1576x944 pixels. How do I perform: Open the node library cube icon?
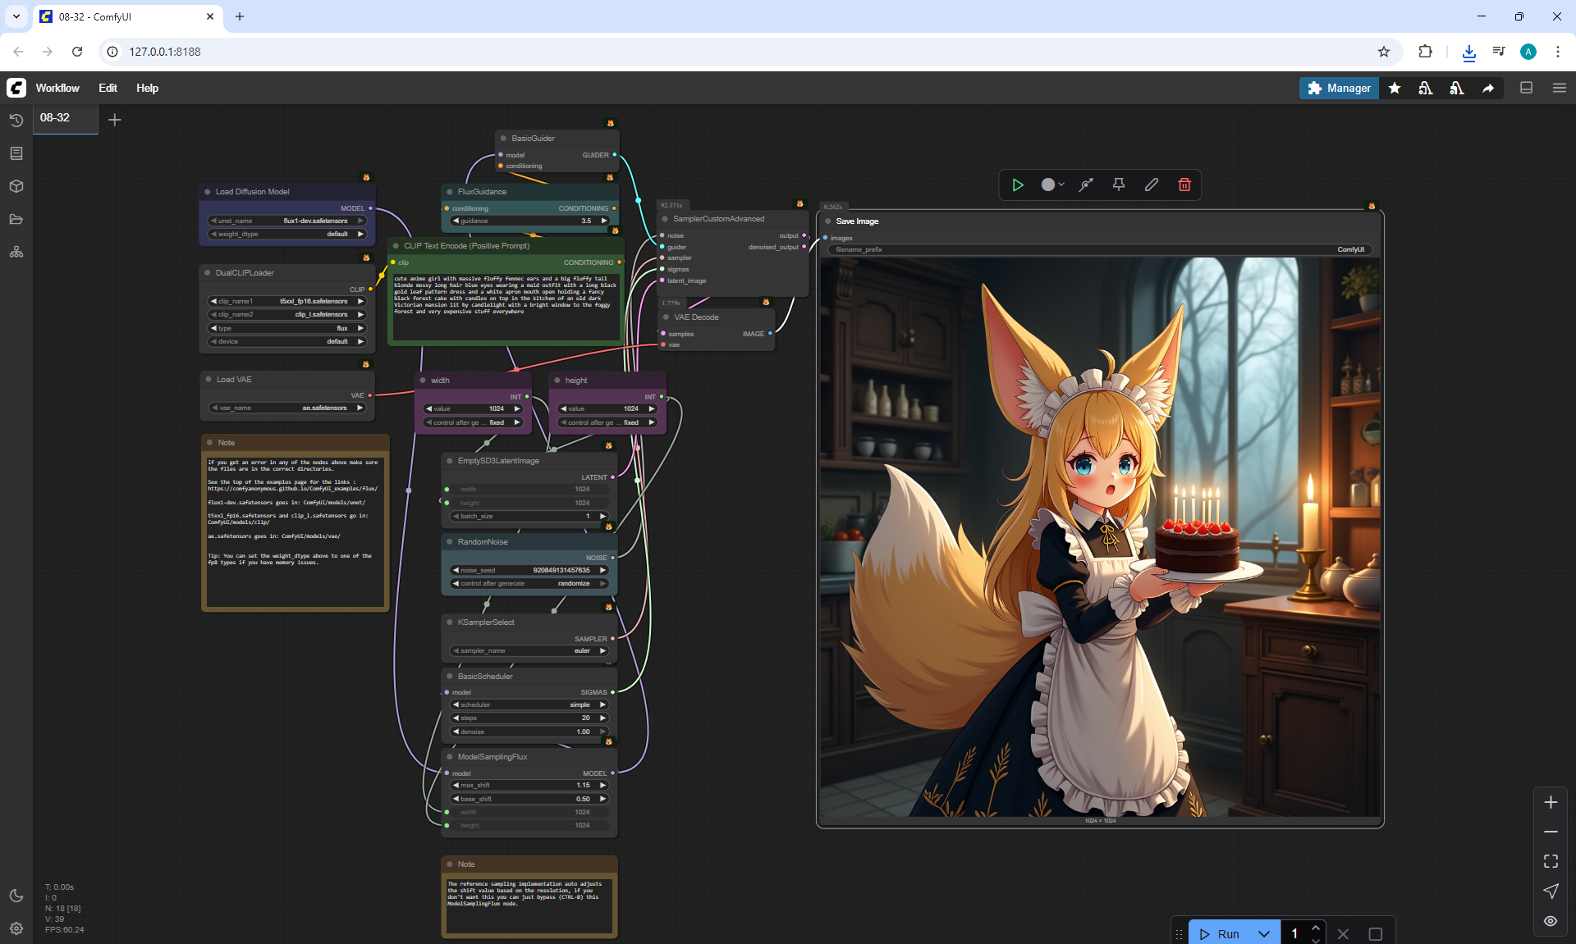click(16, 186)
